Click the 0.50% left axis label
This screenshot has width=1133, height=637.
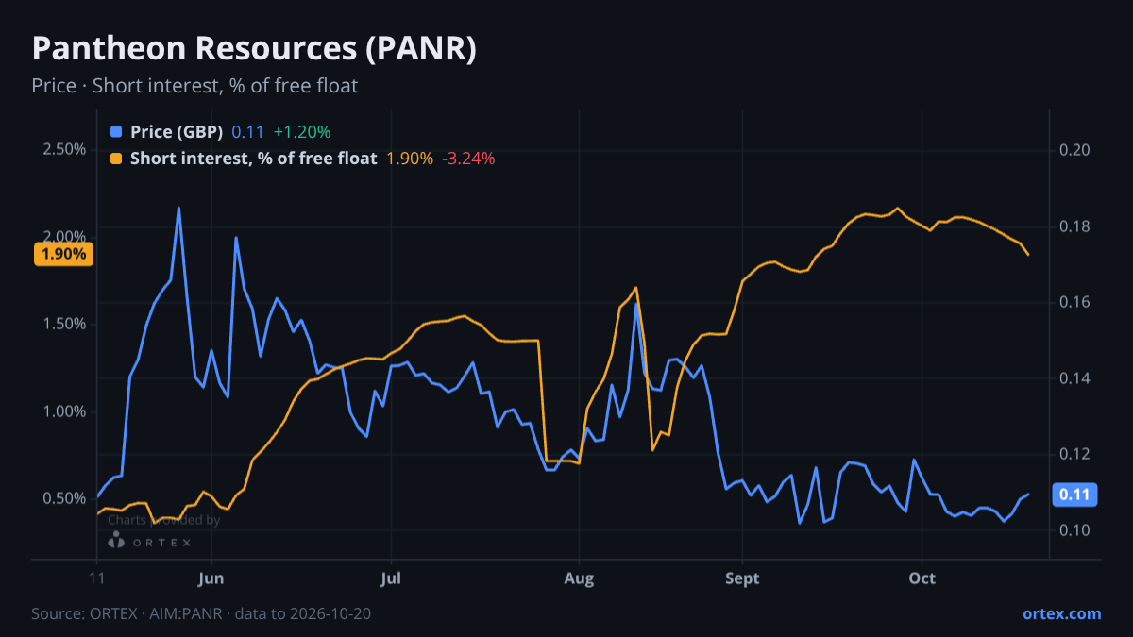click(x=64, y=498)
